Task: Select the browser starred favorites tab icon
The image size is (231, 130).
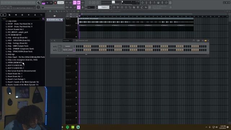Action: click(x=29, y=15)
